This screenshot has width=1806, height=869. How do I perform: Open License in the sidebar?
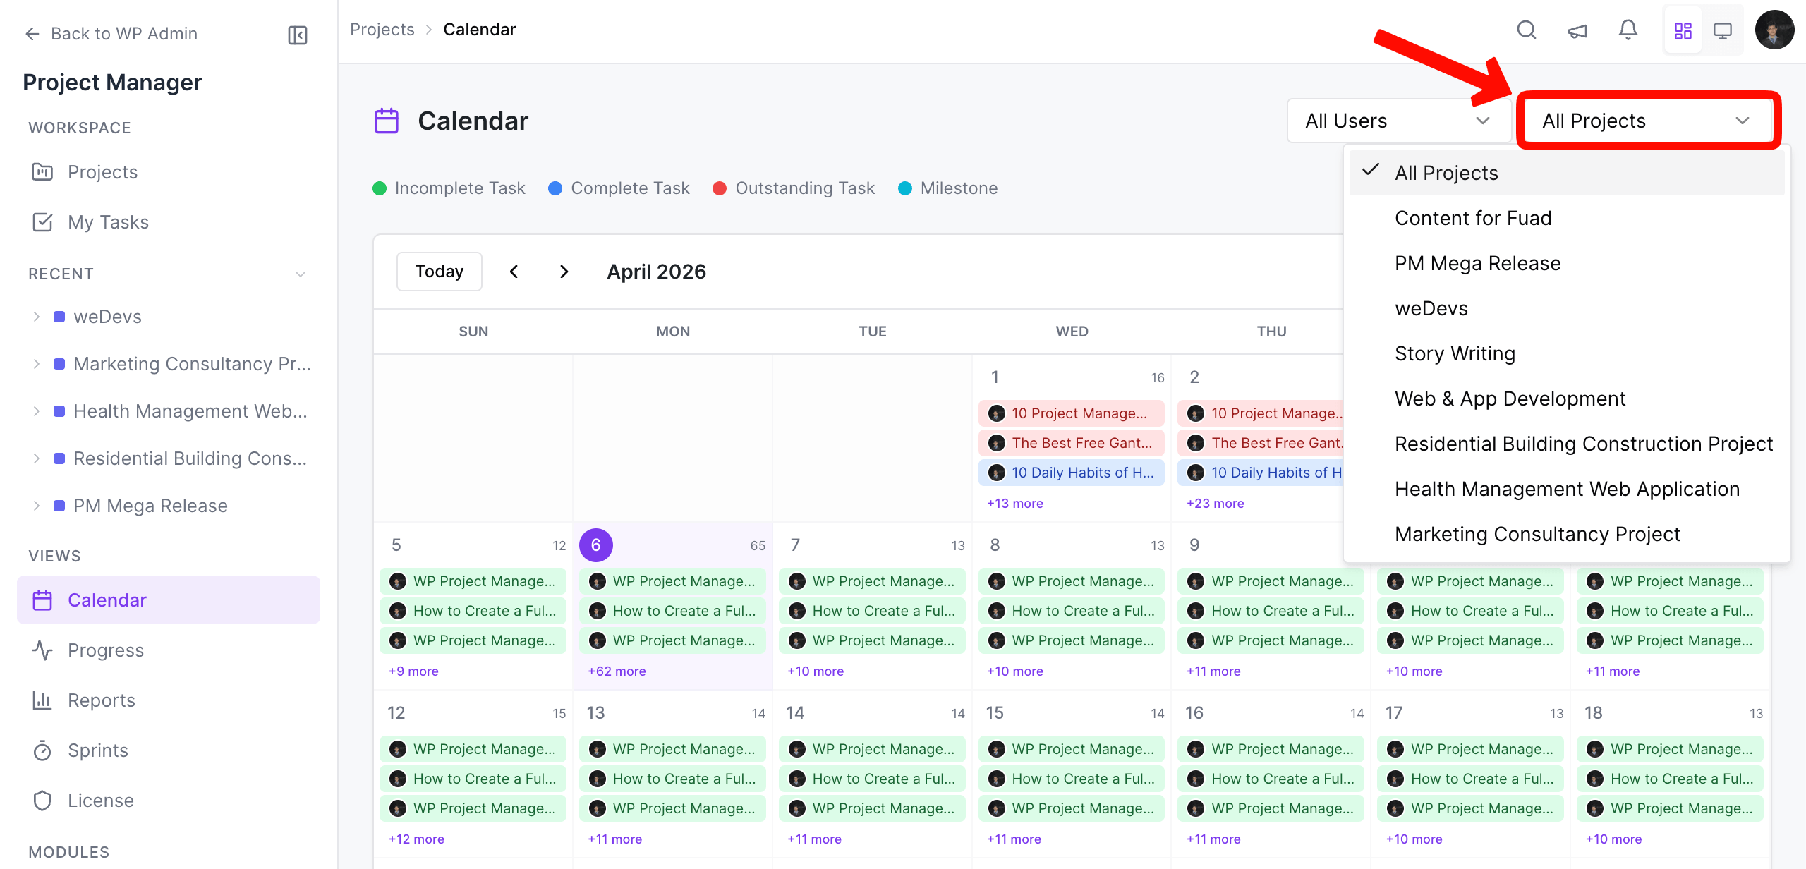pyautogui.click(x=100, y=800)
